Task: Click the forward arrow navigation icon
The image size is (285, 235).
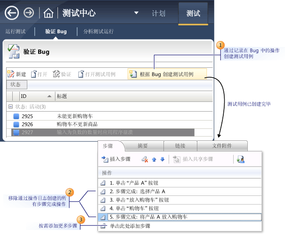Action: 29,13
